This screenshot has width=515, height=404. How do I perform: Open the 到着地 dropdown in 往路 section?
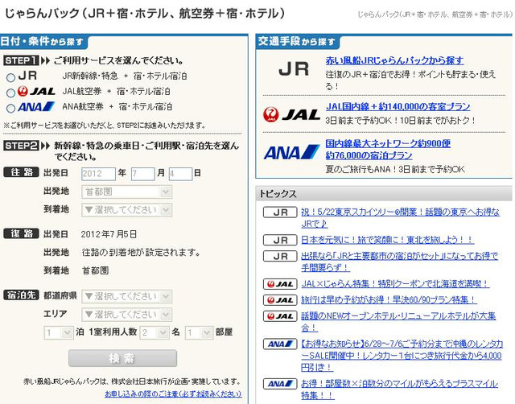127,210
